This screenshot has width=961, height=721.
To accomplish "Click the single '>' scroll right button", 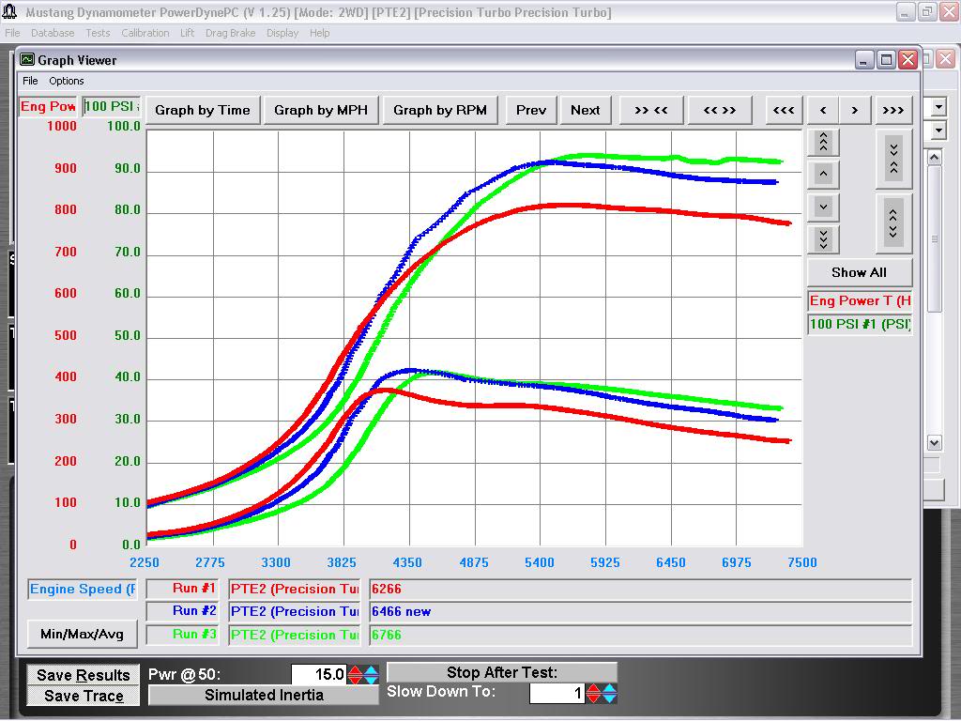I will [855, 111].
